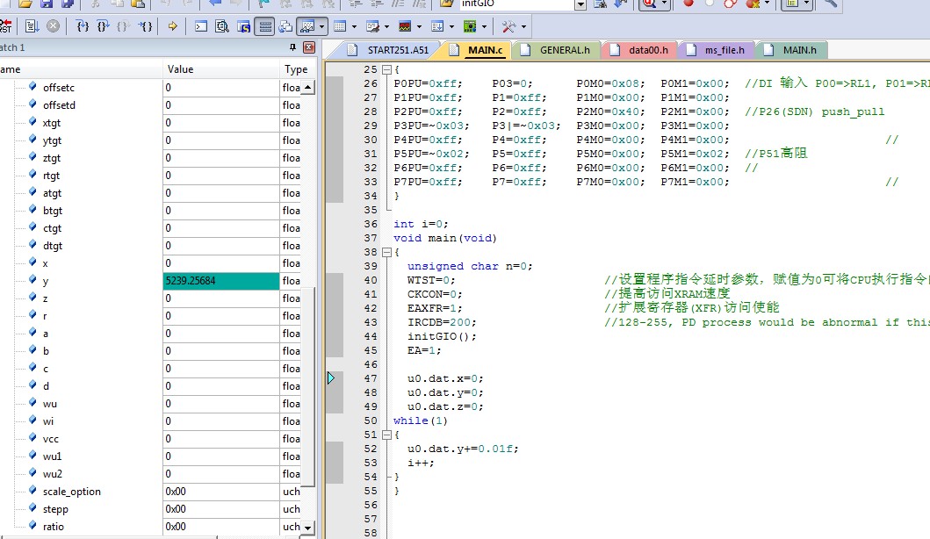The width and height of the screenshot is (930, 539).
Task: Collapse the main function fold marker
Action: click(x=386, y=252)
